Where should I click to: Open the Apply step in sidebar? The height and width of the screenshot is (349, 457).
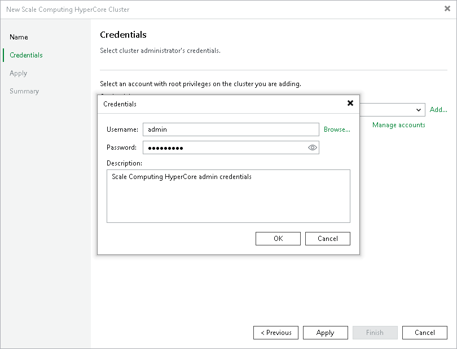click(18, 73)
